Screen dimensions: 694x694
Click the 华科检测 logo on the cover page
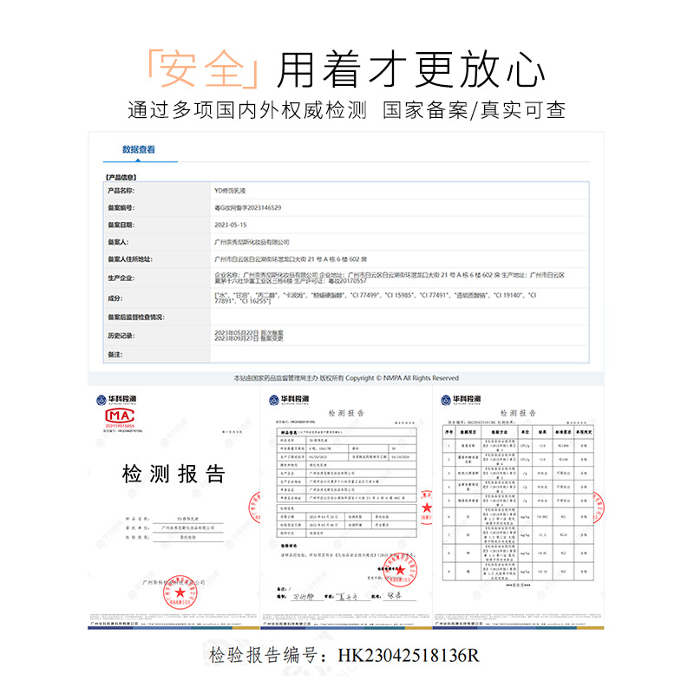click(x=116, y=400)
